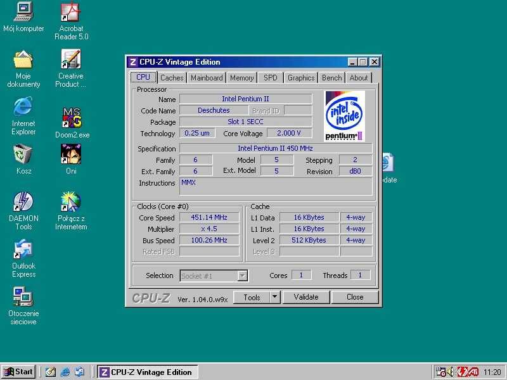Click the 451.14 MHz core speed value
Screen dimensions: 507x380
click(209, 217)
